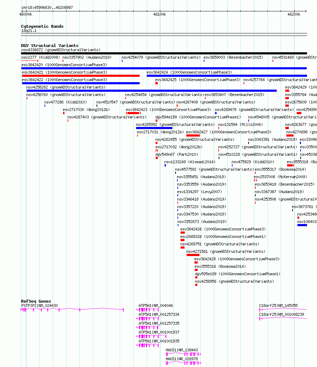
Task: Click nsv4258956 gnomAD variant label
Action: click(x=234, y=281)
